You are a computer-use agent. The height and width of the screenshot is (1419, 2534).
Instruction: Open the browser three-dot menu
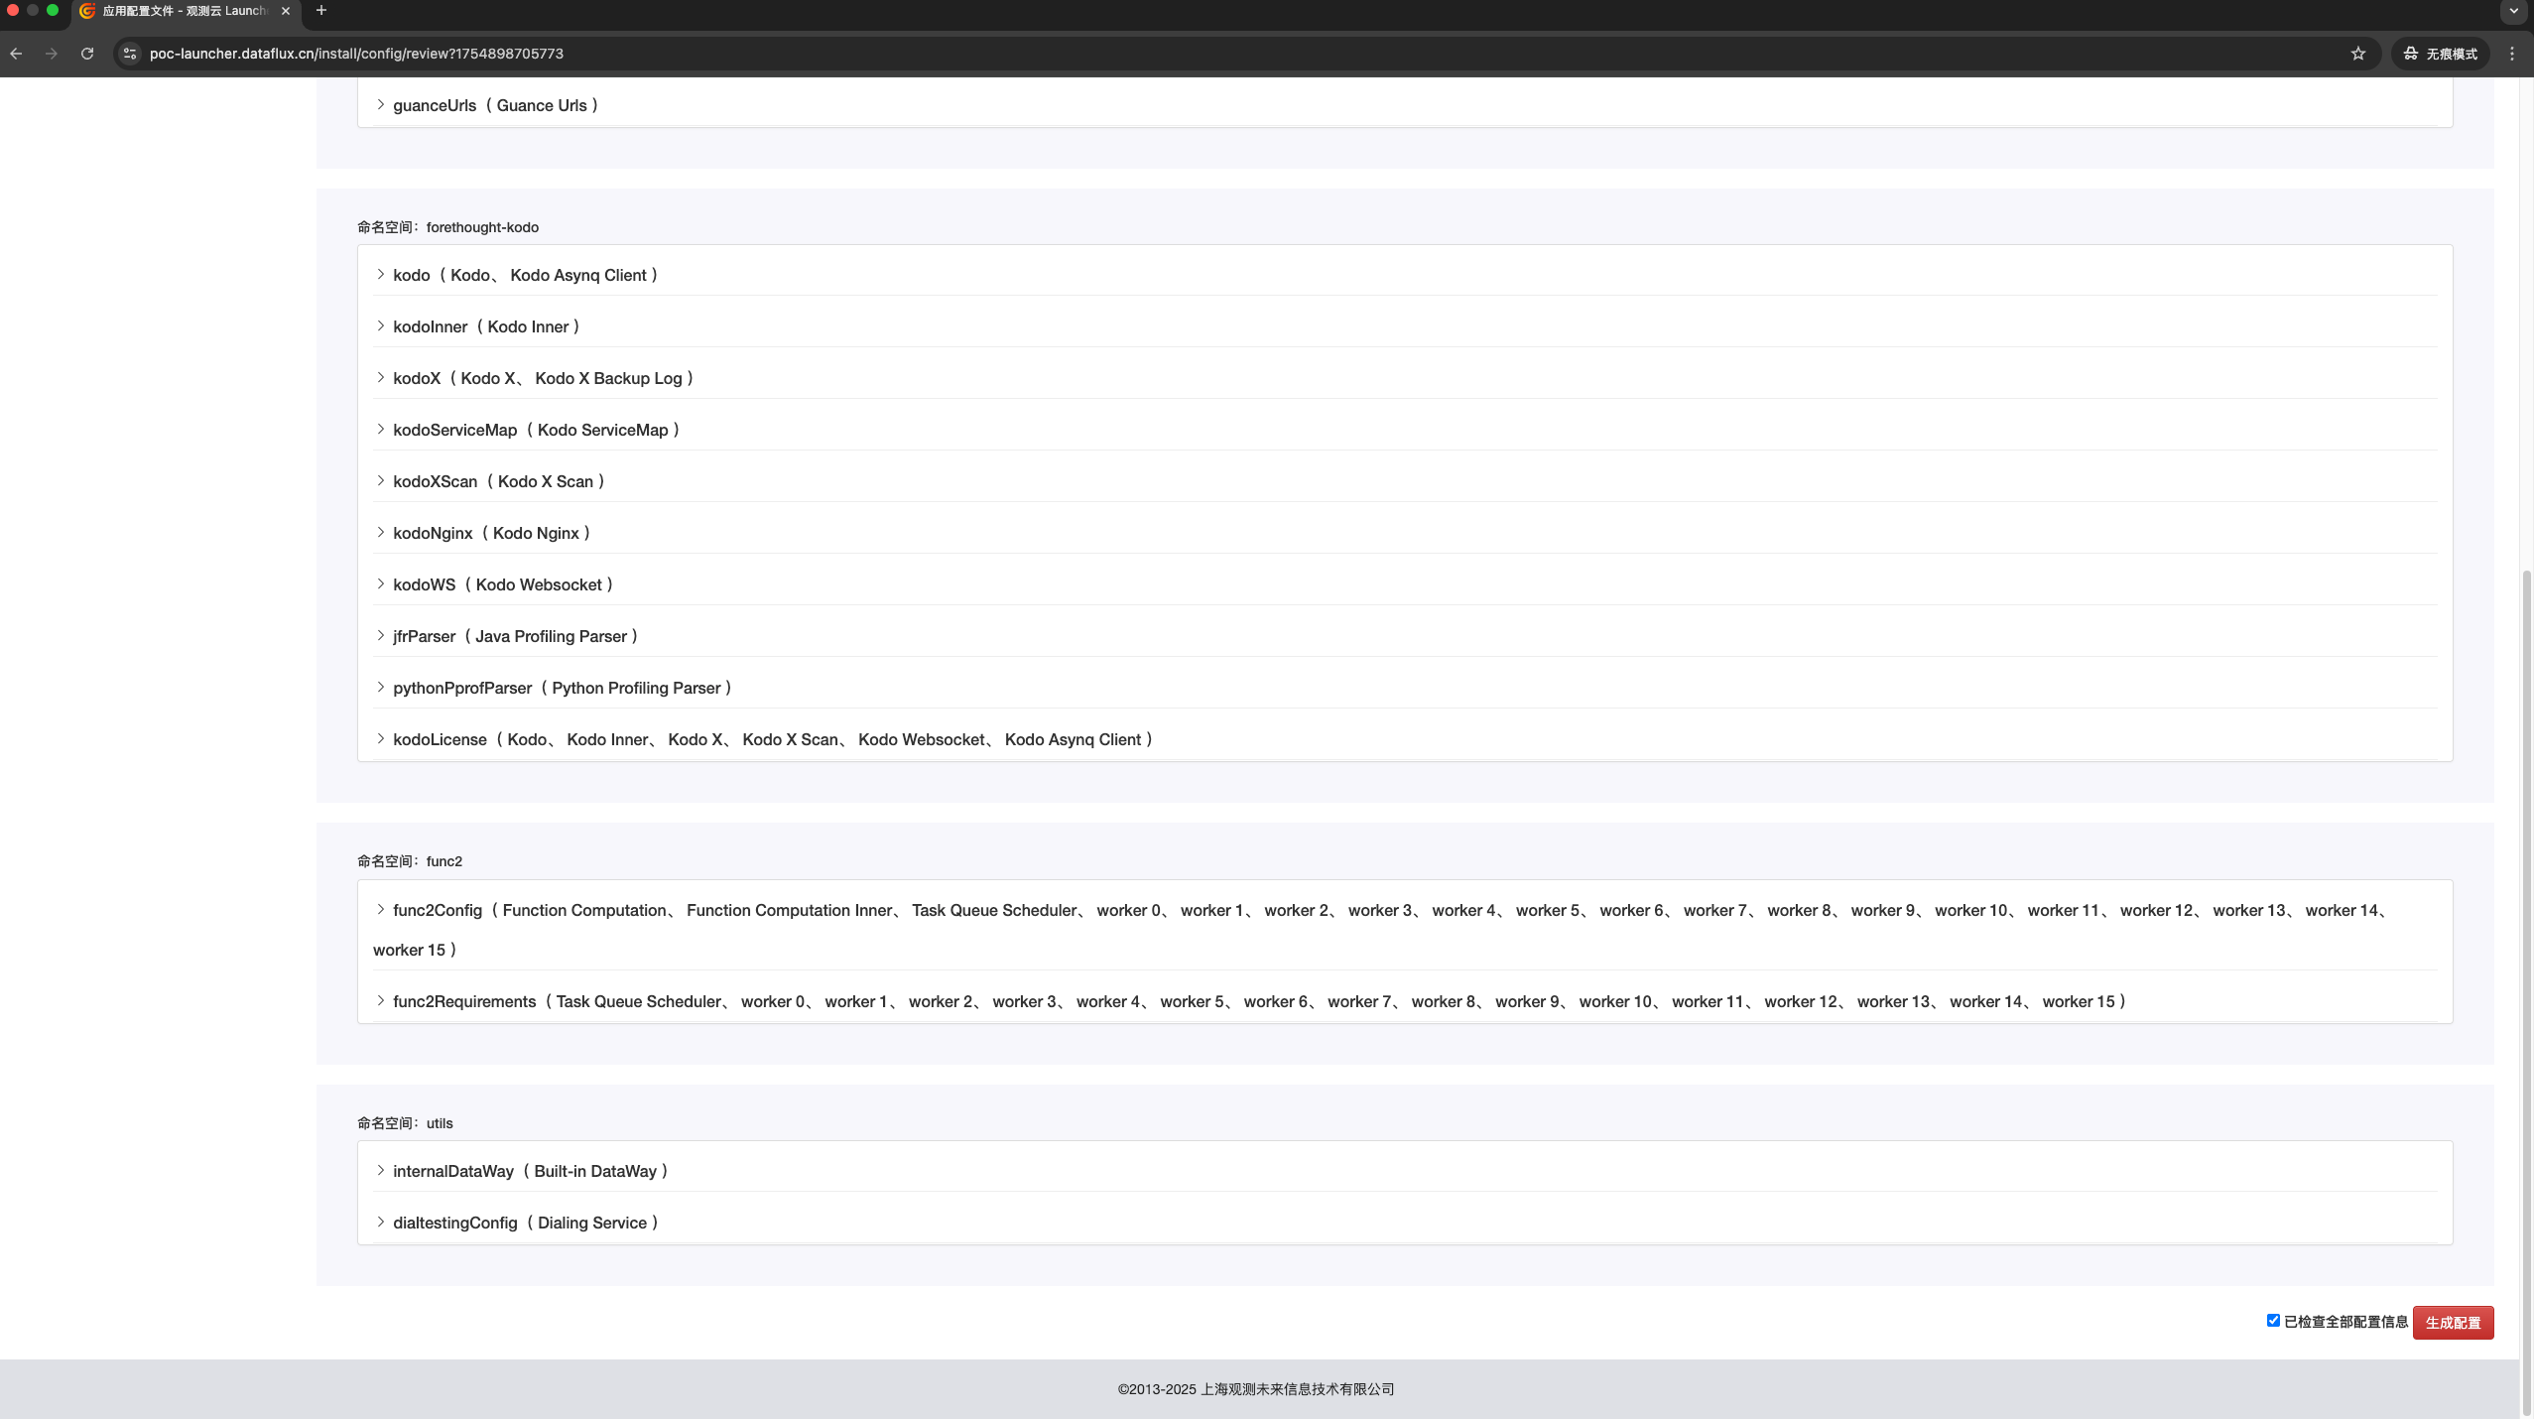(2512, 54)
